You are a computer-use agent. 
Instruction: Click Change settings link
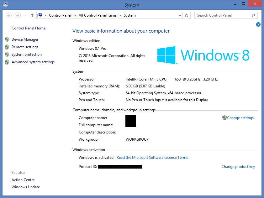coord(240,118)
